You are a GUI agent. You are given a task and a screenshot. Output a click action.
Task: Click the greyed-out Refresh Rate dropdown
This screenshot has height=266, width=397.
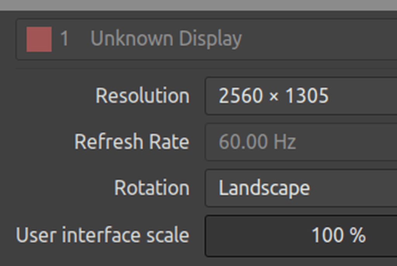(301, 142)
